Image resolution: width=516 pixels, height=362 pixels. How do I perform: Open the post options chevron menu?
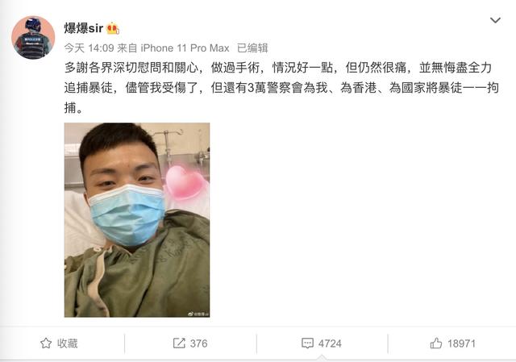(x=495, y=20)
